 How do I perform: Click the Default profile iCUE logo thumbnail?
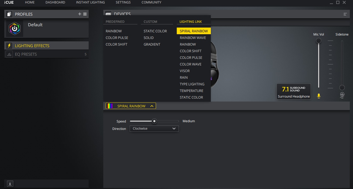point(15,28)
